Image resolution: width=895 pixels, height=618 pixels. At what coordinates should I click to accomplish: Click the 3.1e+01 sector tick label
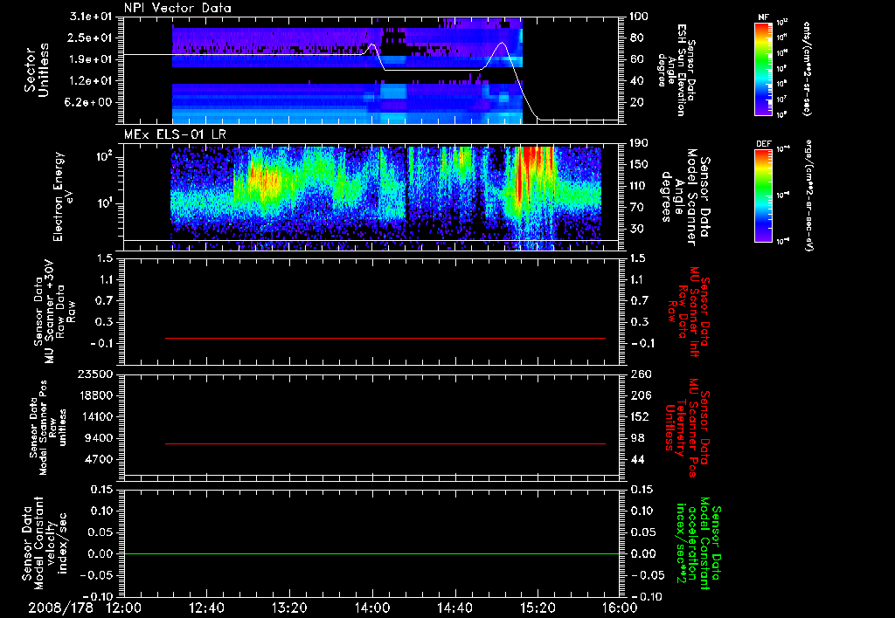pyautogui.click(x=91, y=17)
